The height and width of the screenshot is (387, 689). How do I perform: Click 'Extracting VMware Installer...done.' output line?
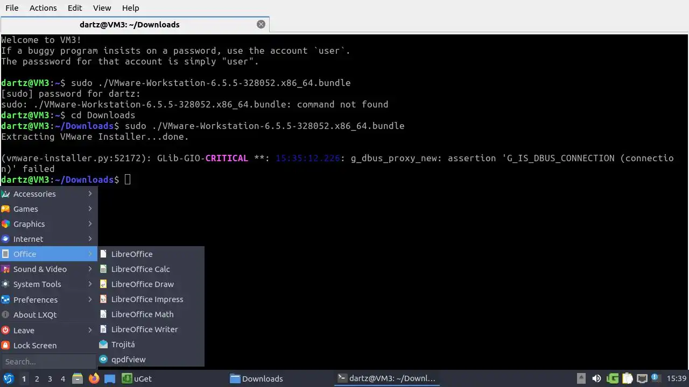click(x=95, y=137)
